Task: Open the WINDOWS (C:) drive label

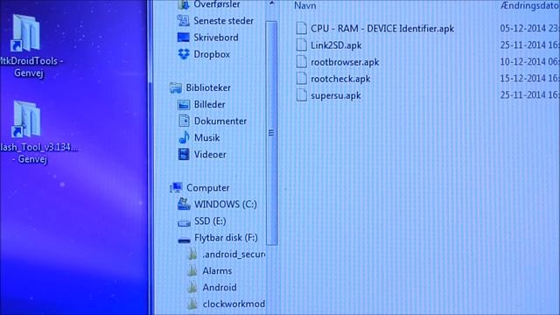Action: pyautogui.click(x=226, y=204)
